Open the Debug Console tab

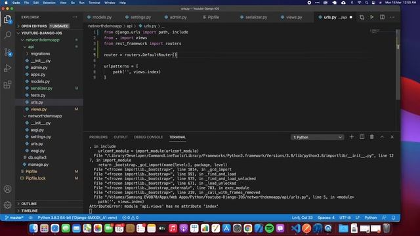tap(148, 137)
